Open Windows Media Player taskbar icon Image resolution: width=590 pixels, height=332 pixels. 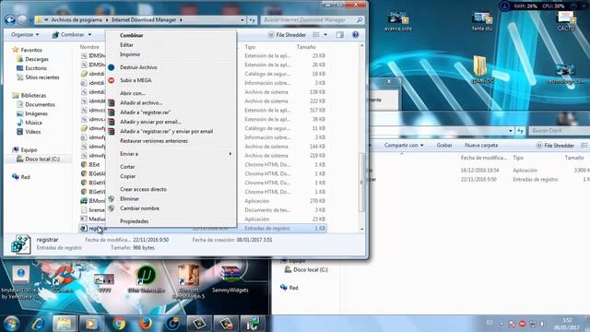click(x=91, y=324)
